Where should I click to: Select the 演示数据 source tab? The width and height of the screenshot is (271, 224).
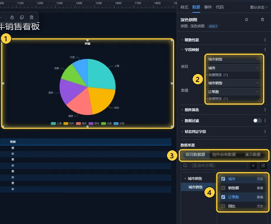(x=253, y=154)
